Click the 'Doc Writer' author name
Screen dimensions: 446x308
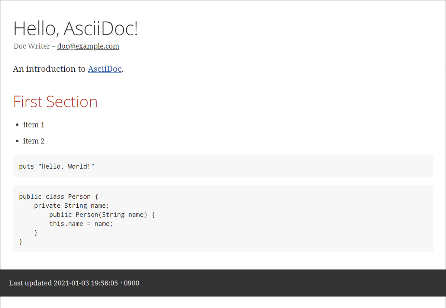pyautogui.click(x=32, y=46)
